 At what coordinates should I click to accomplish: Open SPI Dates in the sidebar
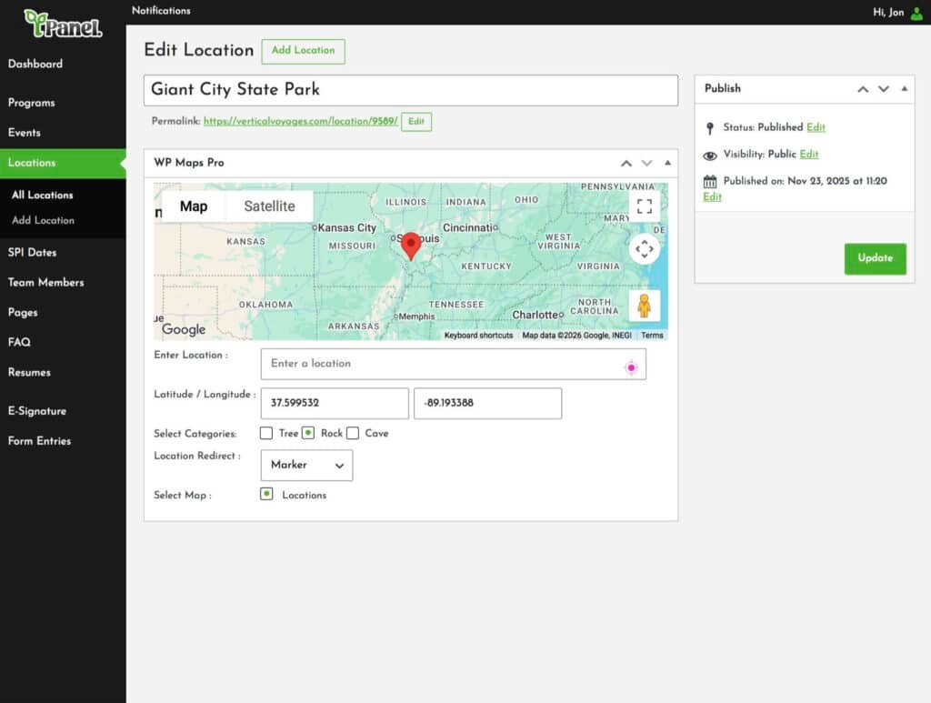click(32, 252)
